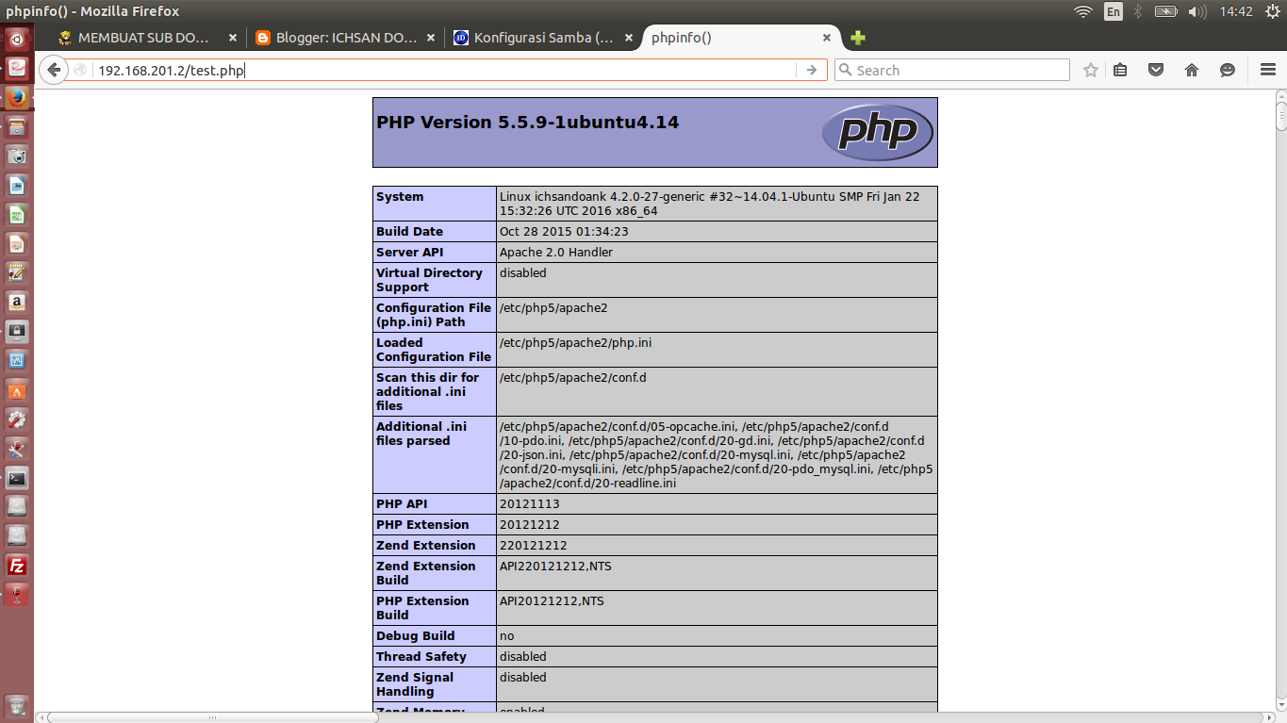Image resolution: width=1287 pixels, height=723 pixels.
Task: Close the MEMBUAT SUB DO... tab
Action: click(x=233, y=38)
